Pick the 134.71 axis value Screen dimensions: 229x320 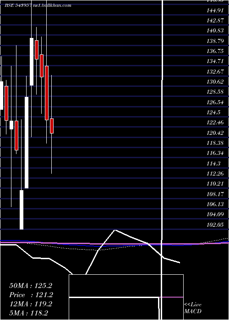pos(215,61)
